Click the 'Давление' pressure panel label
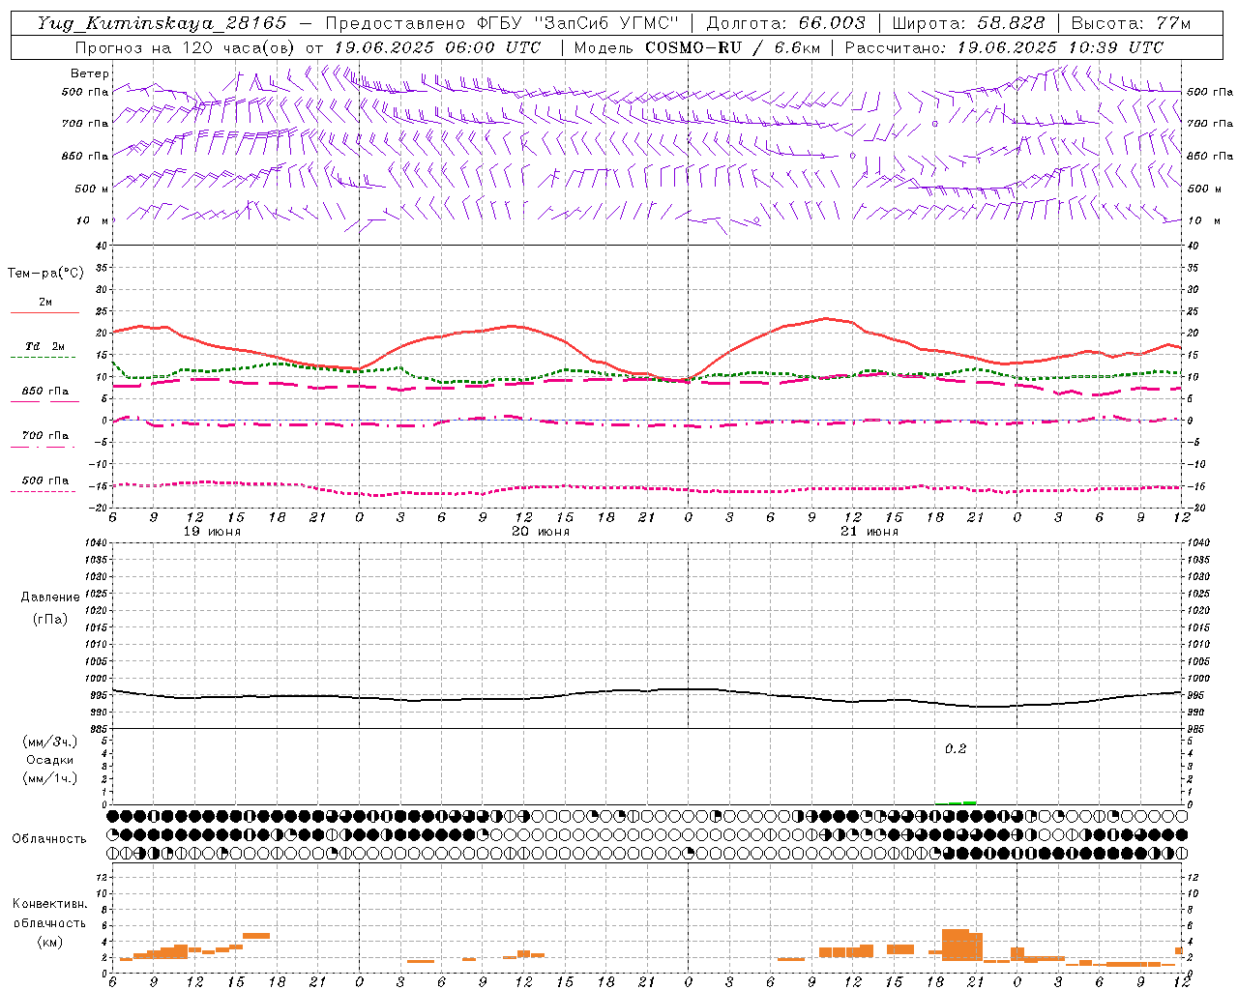The height and width of the screenshot is (990, 1238). point(50,597)
